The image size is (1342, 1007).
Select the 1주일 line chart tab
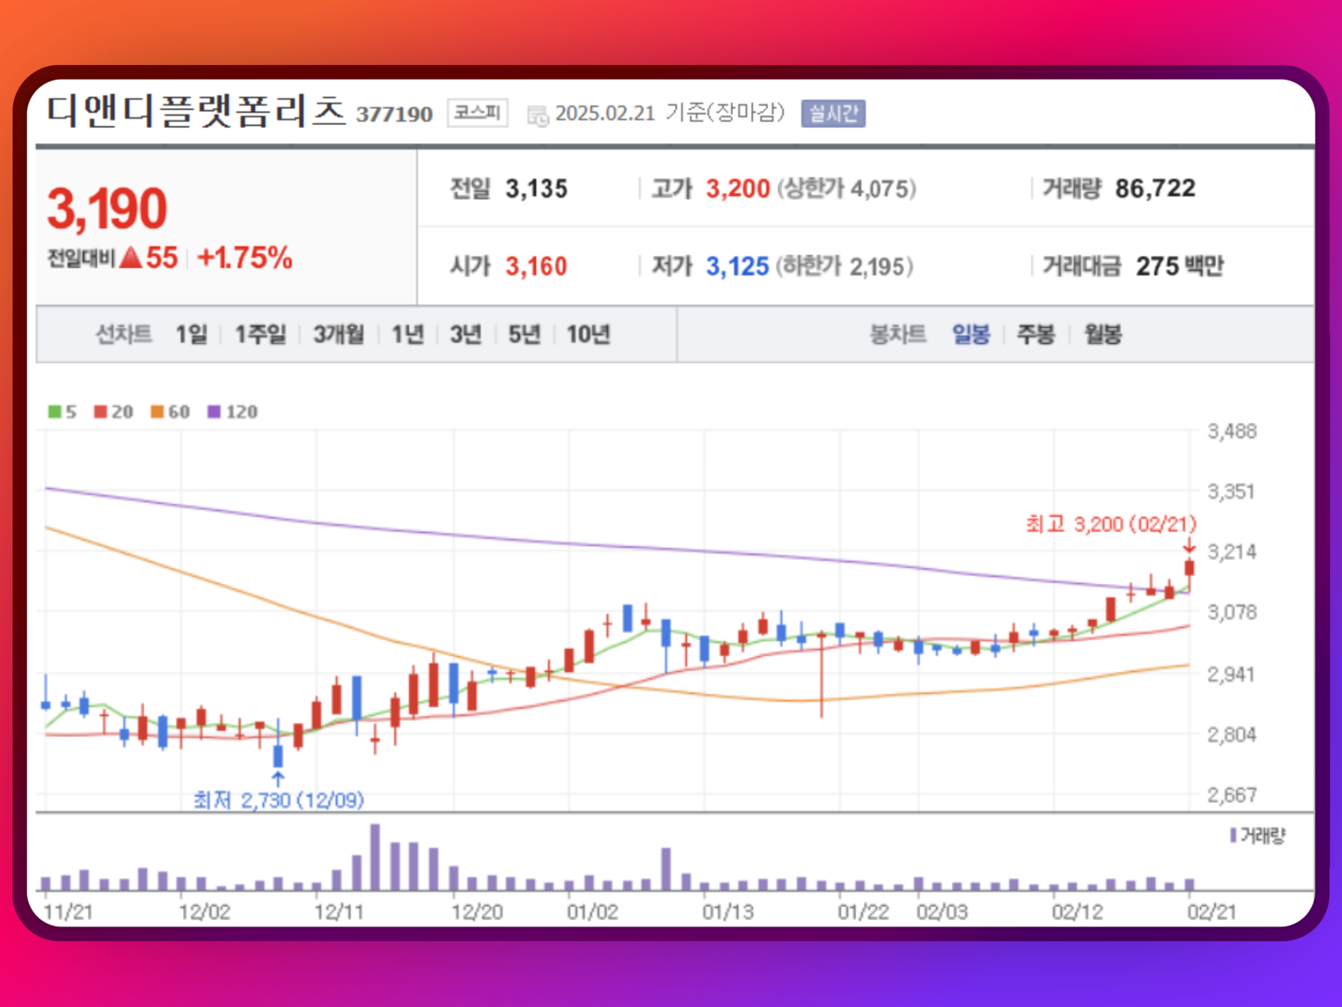[260, 334]
